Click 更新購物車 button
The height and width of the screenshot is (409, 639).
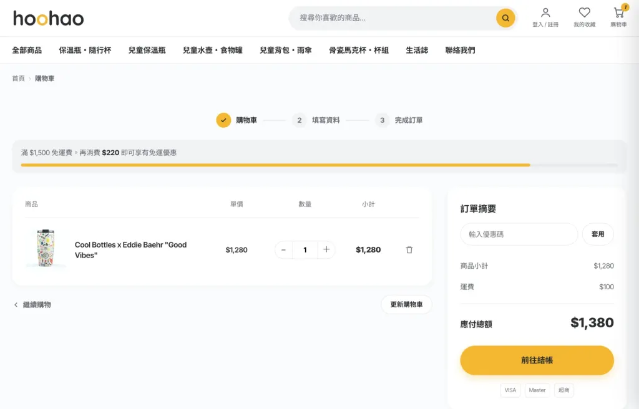(x=406, y=304)
